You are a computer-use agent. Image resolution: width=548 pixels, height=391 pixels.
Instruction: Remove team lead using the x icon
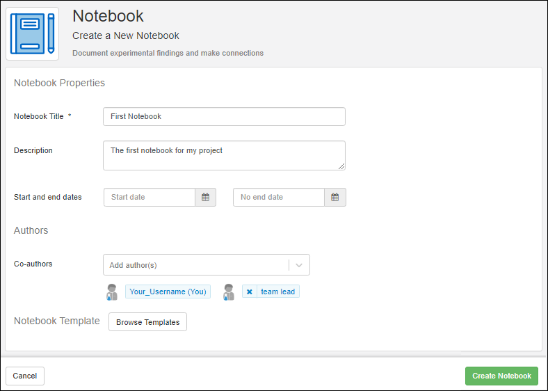(x=250, y=292)
